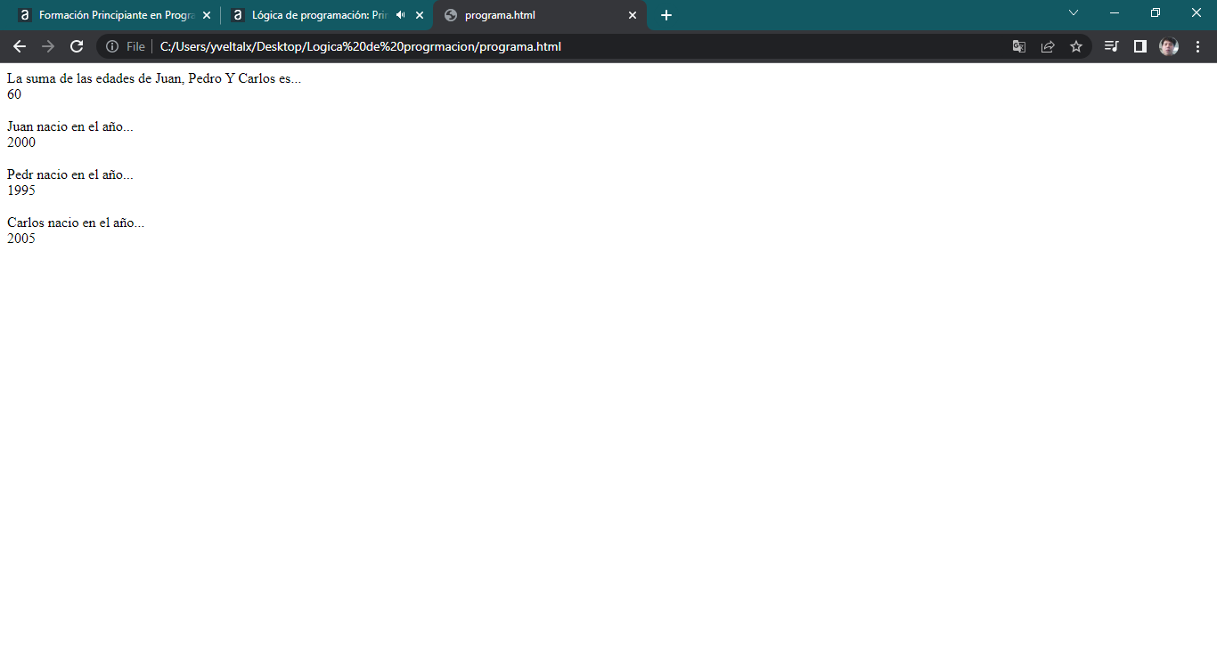The image size is (1217, 648).
Task: Click the forward navigation arrow
Action: point(48,46)
